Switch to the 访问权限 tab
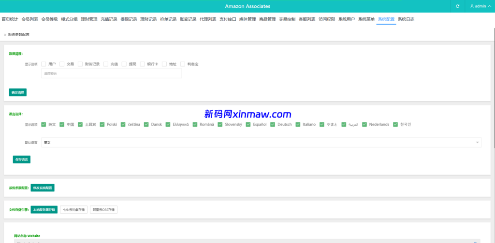The image size is (495, 243). pos(327,19)
